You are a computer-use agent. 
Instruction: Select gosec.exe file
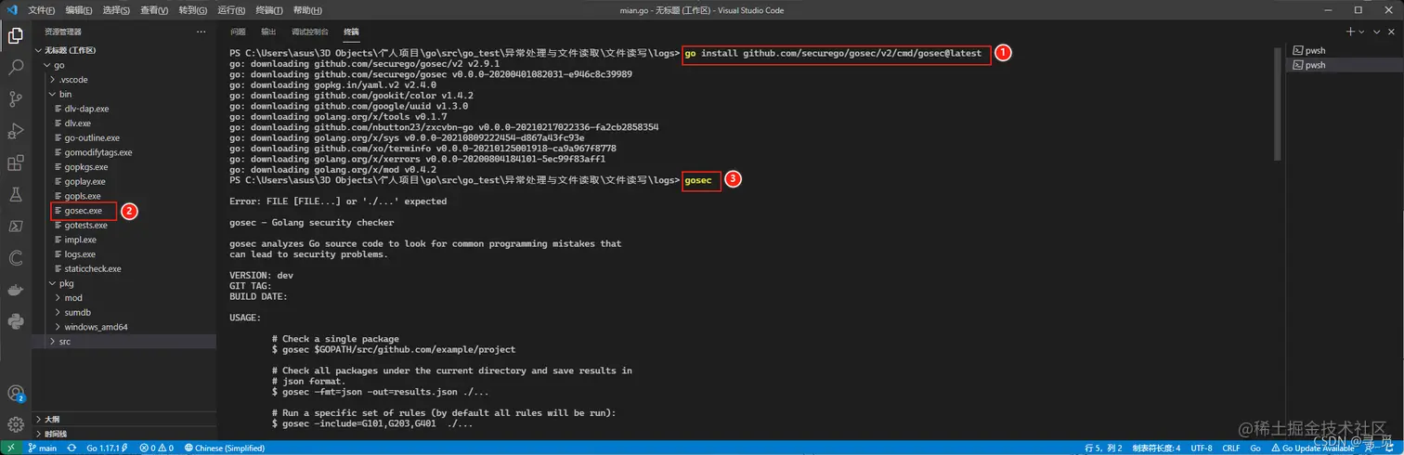coord(124,211)
